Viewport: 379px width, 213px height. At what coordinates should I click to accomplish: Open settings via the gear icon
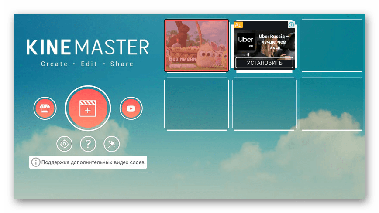(64, 144)
